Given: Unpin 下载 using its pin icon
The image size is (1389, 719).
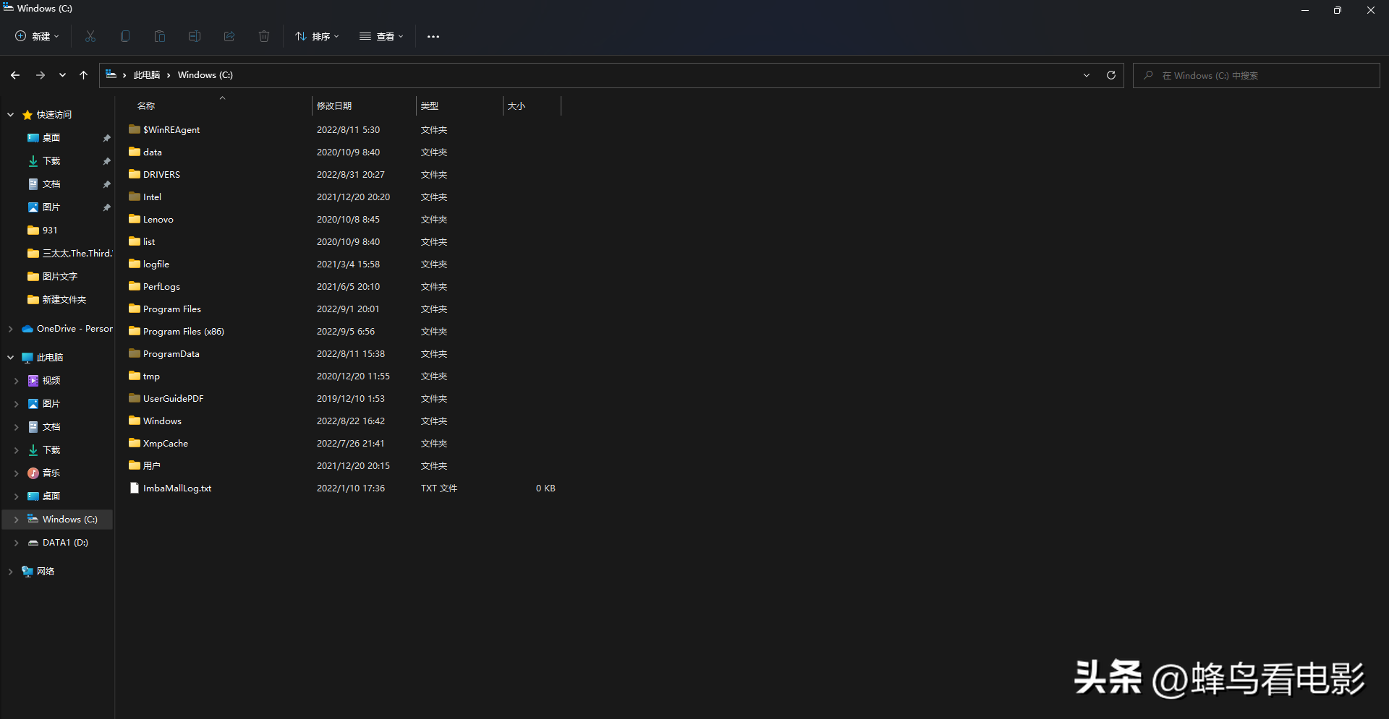Looking at the screenshot, I should (107, 161).
